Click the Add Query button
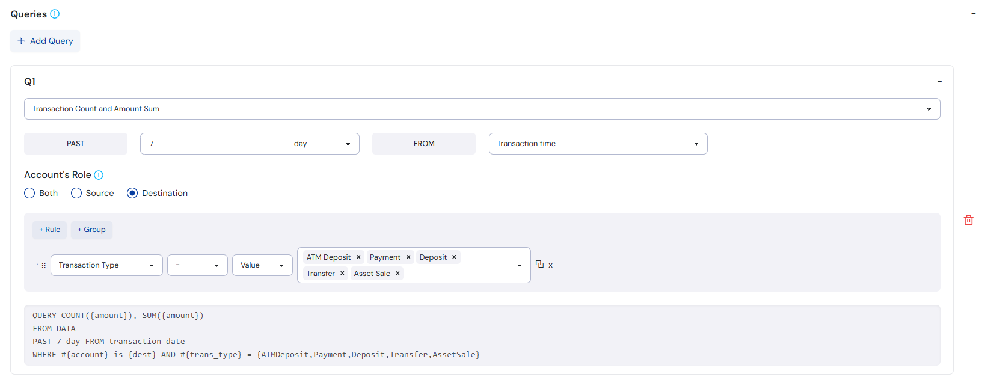 pos(45,41)
